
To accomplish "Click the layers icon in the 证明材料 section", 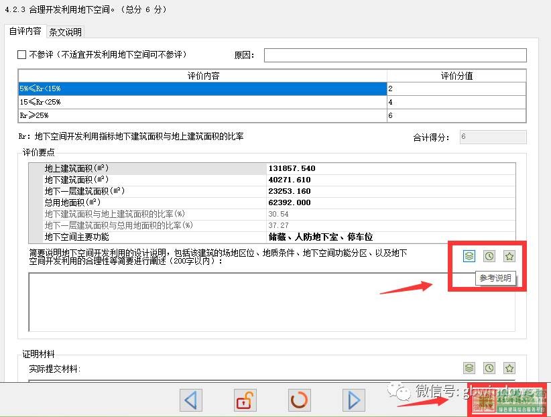I will click(469, 368).
